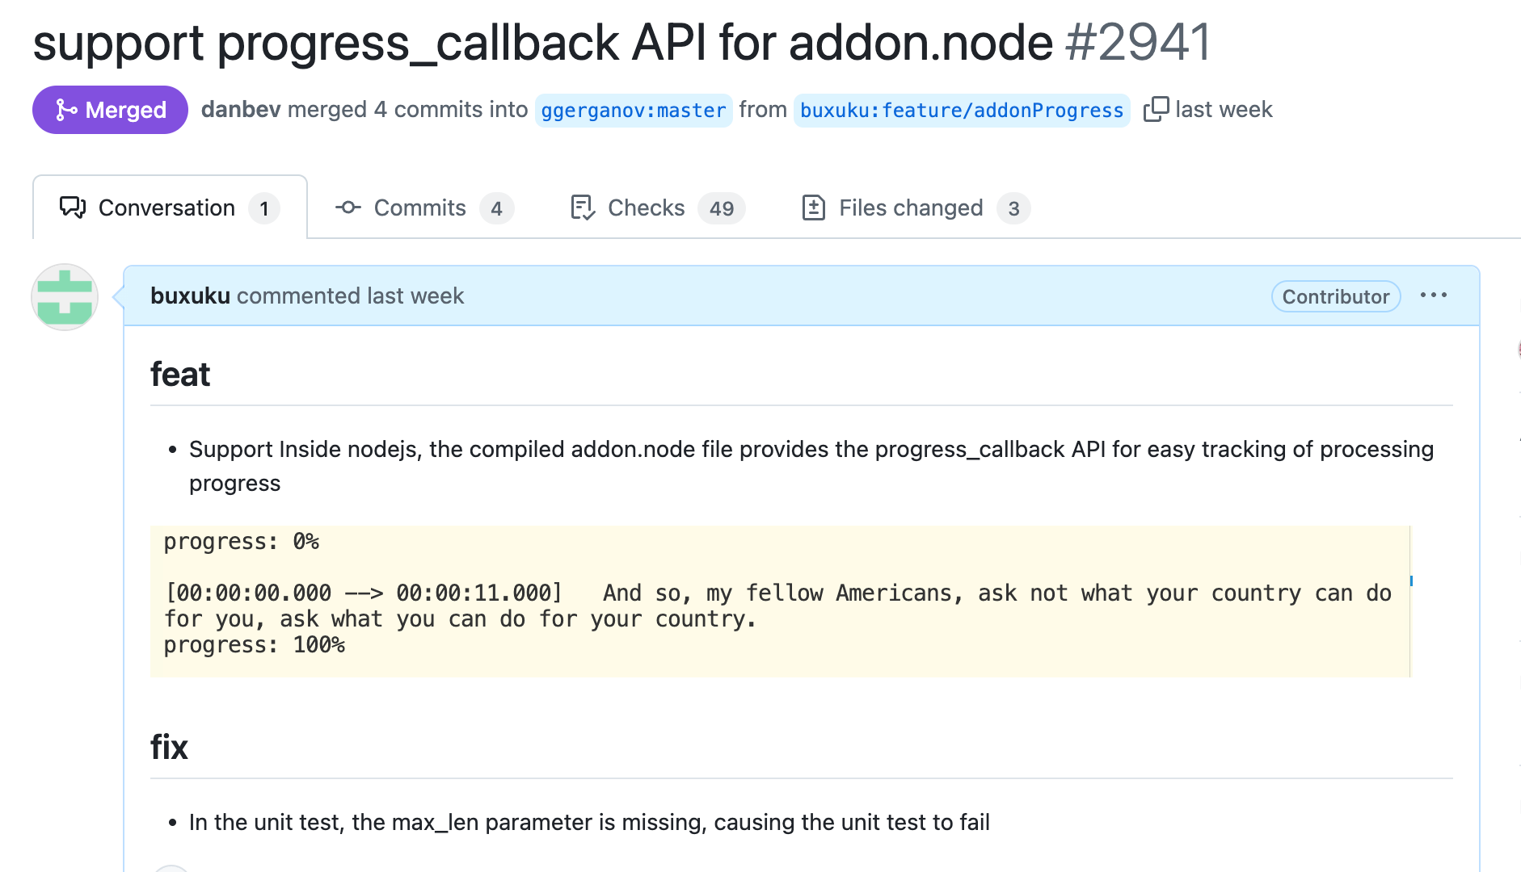Click the Contributor badge label

point(1335,296)
